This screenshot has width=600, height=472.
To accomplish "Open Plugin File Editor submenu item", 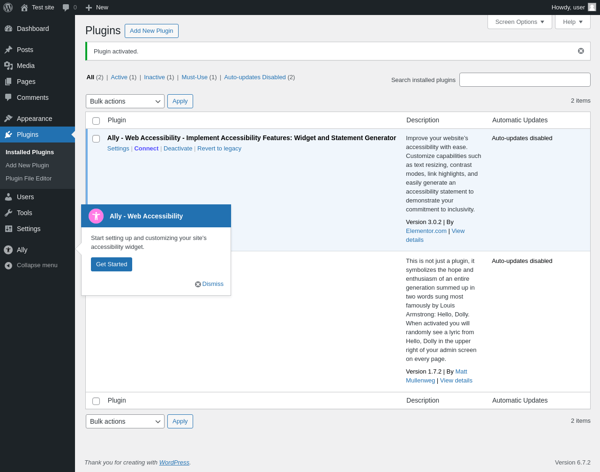I will coord(29,179).
